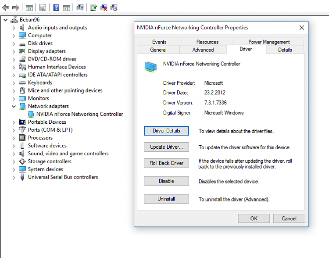
Task: Click the Beban96 computer icon
Action: tap(14, 20)
